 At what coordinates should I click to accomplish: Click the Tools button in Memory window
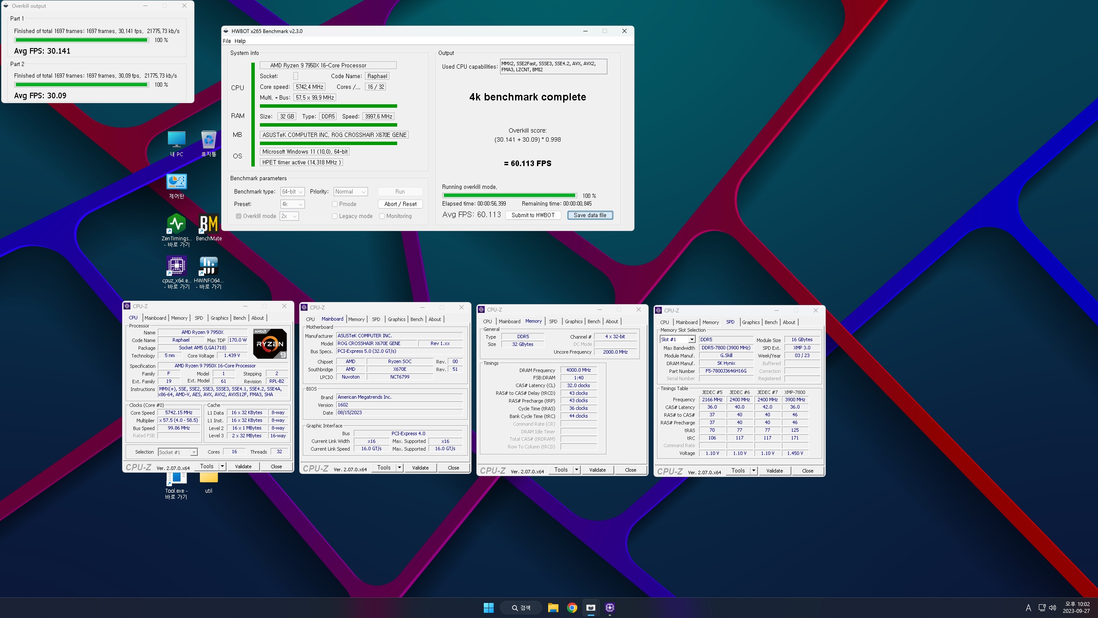coord(561,470)
